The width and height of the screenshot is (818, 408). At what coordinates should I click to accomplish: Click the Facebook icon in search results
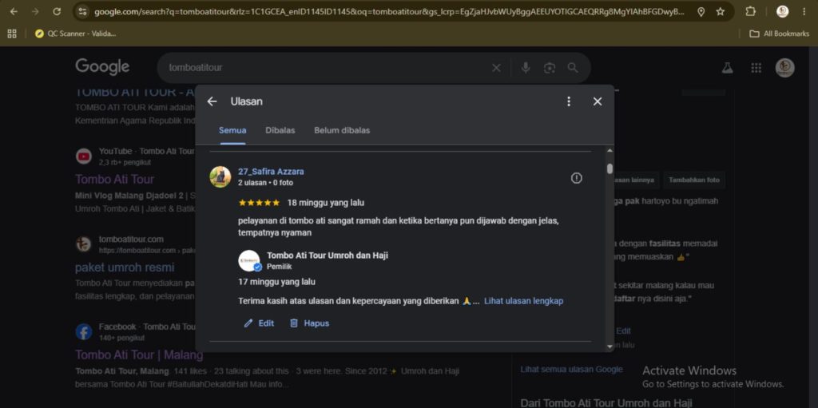[83, 332]
